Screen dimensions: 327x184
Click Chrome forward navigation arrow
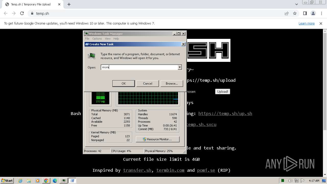14,14
